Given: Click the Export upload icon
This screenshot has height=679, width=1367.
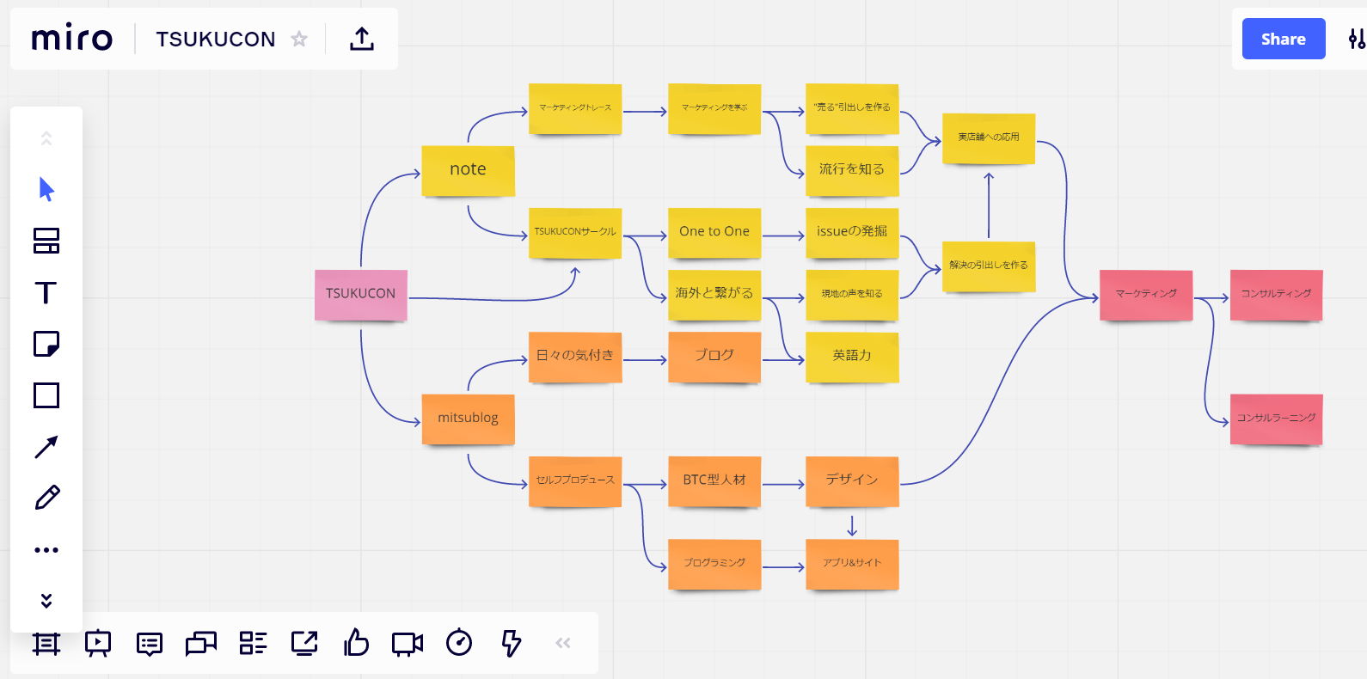Looking at the screenshot, I should pos(362,39).
